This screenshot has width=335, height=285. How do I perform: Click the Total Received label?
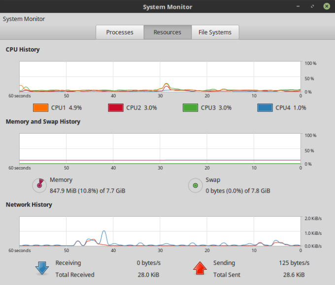coord(75,275)
